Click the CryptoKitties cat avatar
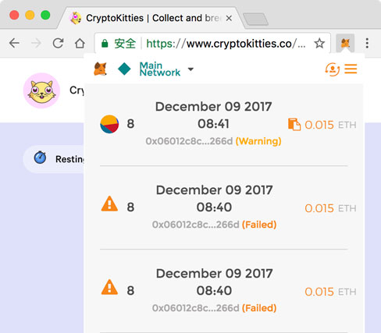The width and height of the screenshot is (381, 333). (41, 90)
